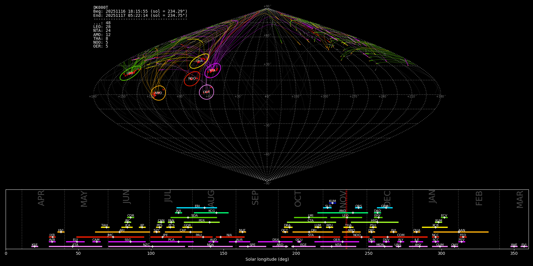Select the KCG shower label on timeline
The image size is (533, 266).
[211, 211]
